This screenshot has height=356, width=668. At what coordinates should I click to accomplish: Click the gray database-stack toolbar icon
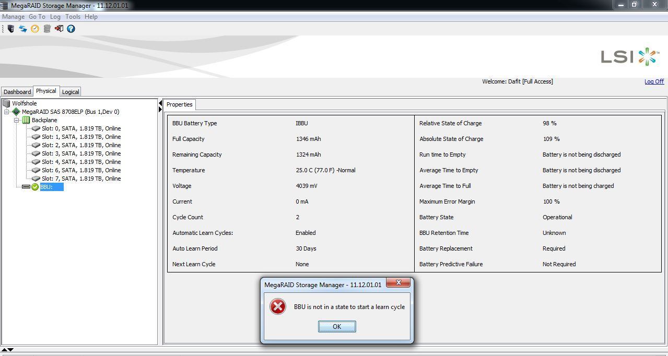click(47, 29)
